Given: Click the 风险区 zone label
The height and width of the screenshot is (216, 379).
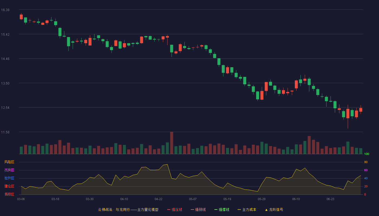Looking at the screenshot, I should tap(9, 162).
